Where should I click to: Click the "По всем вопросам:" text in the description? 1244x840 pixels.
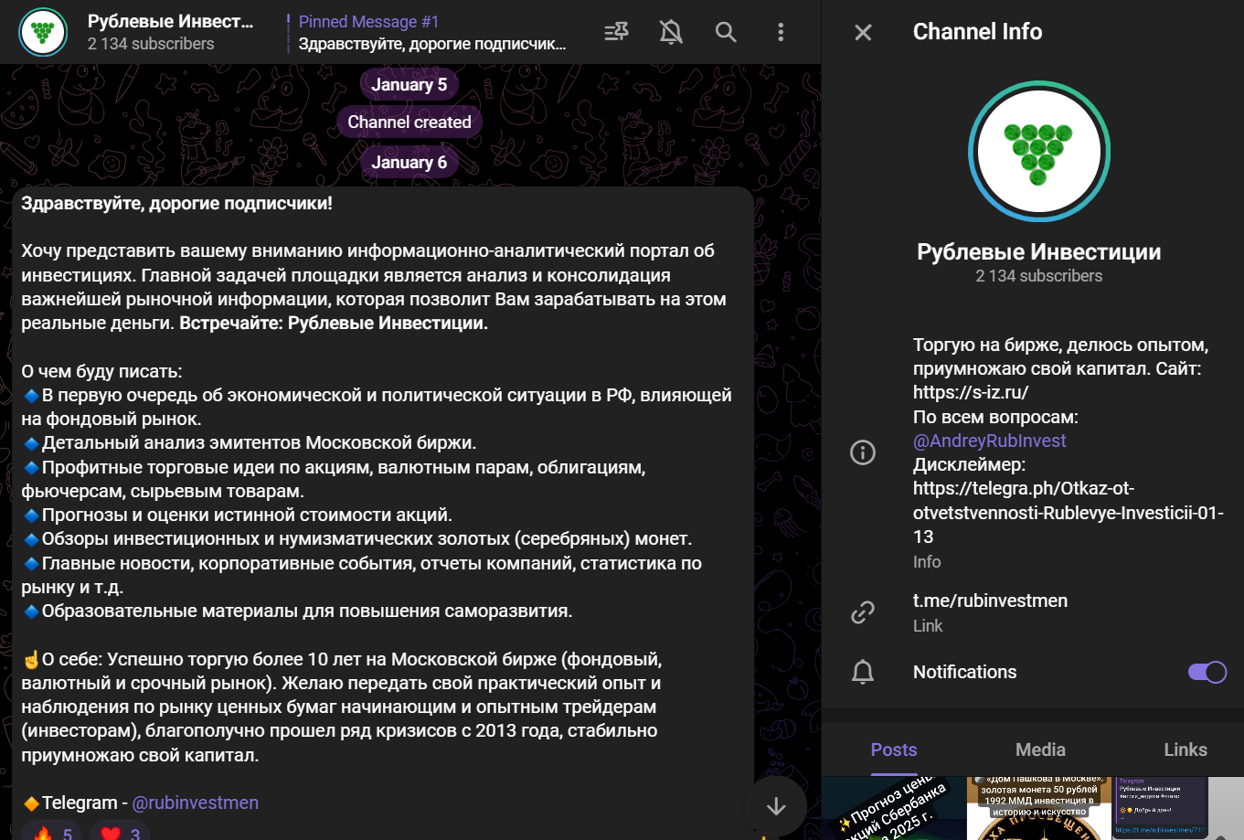coord(995,417)
